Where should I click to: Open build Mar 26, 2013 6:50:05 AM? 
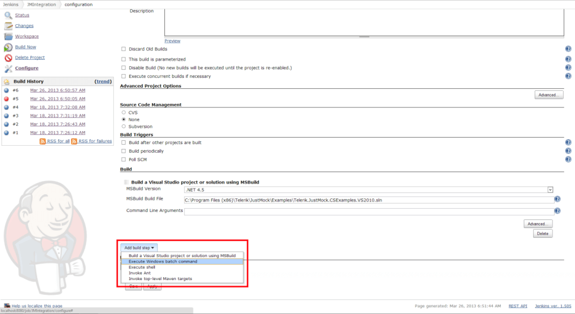click(x=57, y=99)
